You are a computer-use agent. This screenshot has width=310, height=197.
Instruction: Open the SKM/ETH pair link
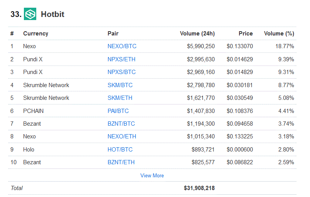120,98
